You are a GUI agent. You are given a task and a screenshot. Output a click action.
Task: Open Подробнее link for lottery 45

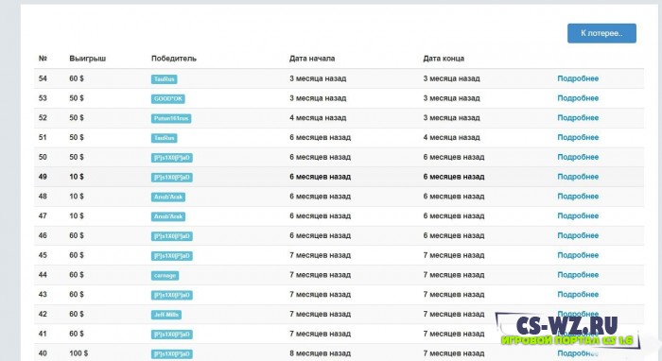(x=578, y=255)
